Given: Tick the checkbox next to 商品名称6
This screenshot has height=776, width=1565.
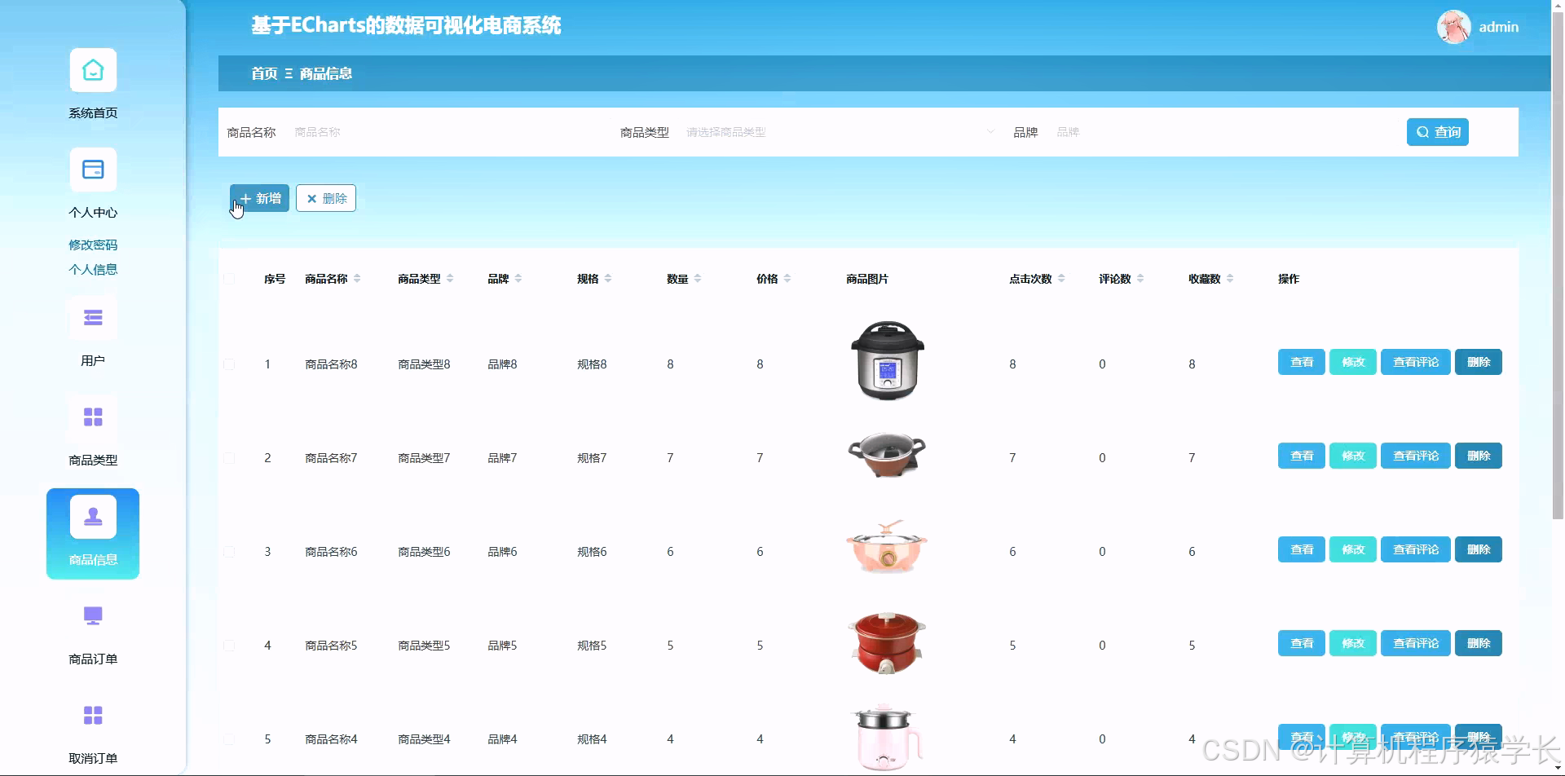Looking at the screenshot, I should [229, 551].
